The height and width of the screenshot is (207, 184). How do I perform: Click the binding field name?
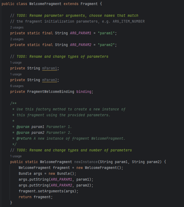84,92
